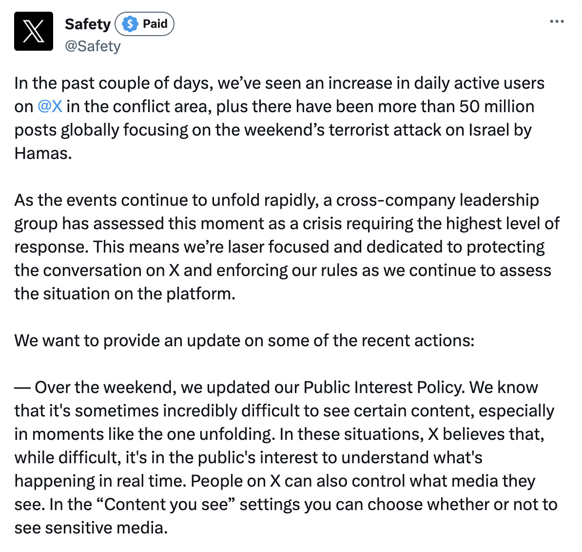Click the blue dollar sign badge icon
This screenshot has height=552, width=582.
click(x=130, y=24)
